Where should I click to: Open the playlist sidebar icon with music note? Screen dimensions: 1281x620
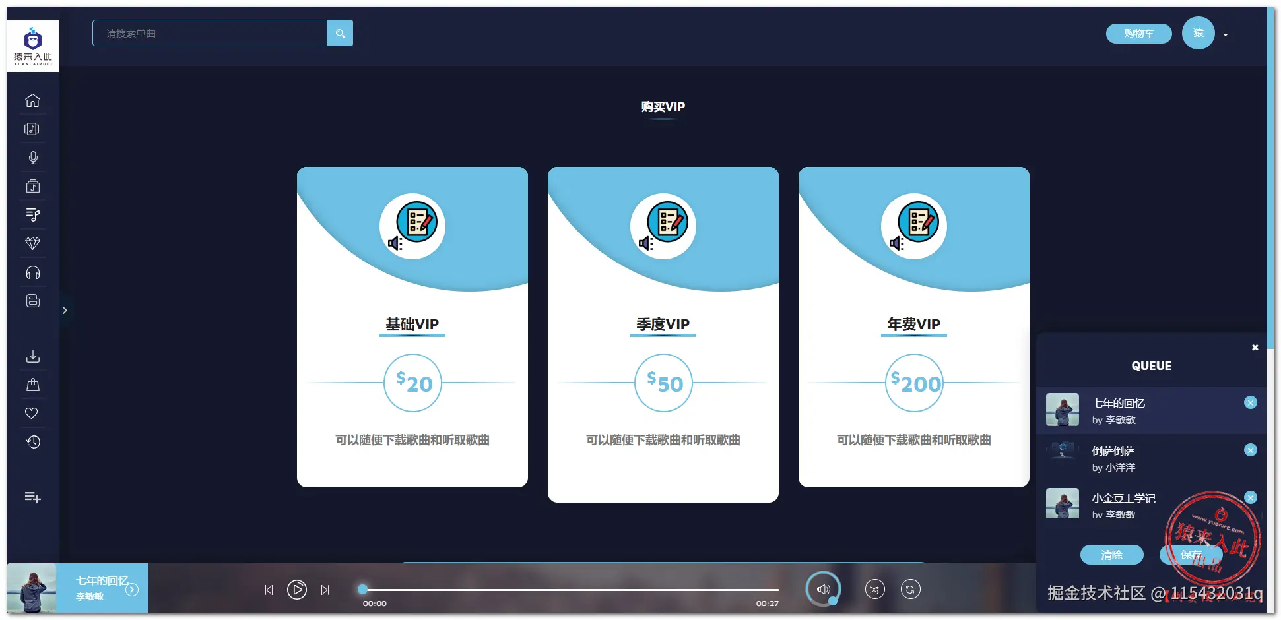[32, 214]
